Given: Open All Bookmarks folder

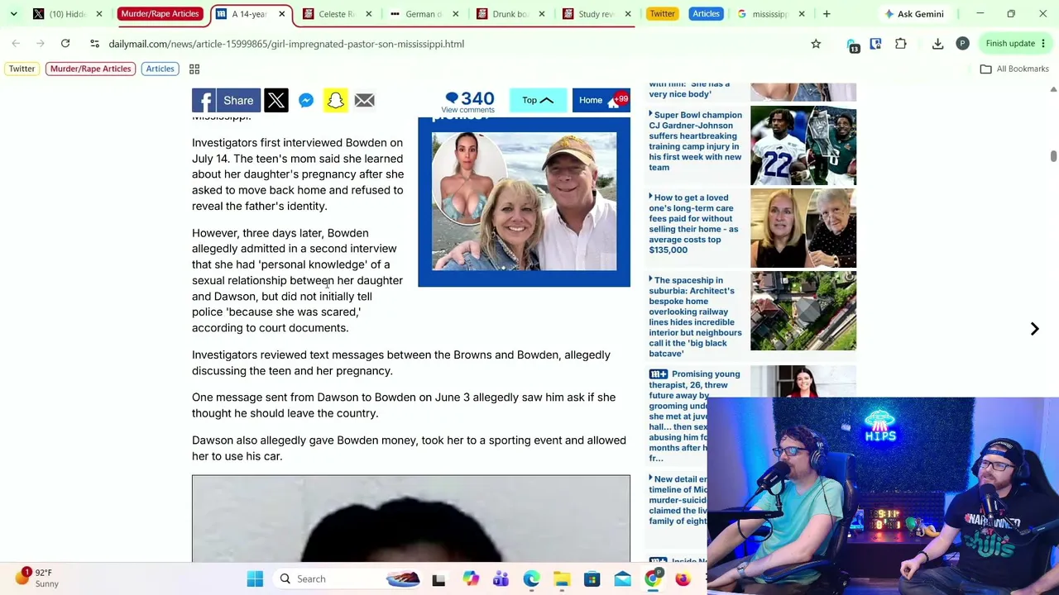Looking at the screenshot, I should click(1014, 69).
